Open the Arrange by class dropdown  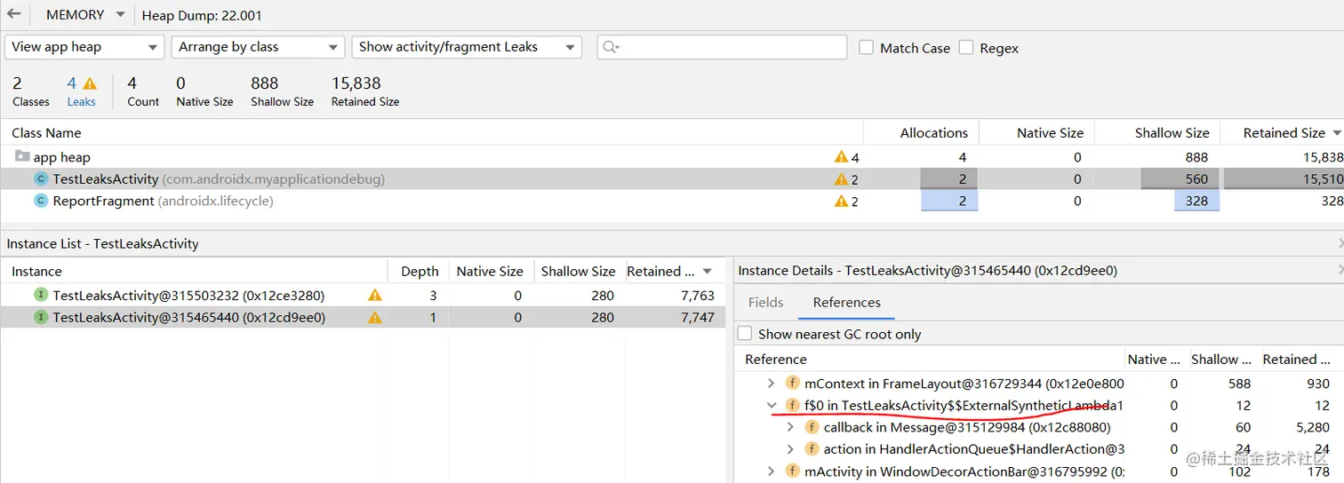(x=258, y=47)
